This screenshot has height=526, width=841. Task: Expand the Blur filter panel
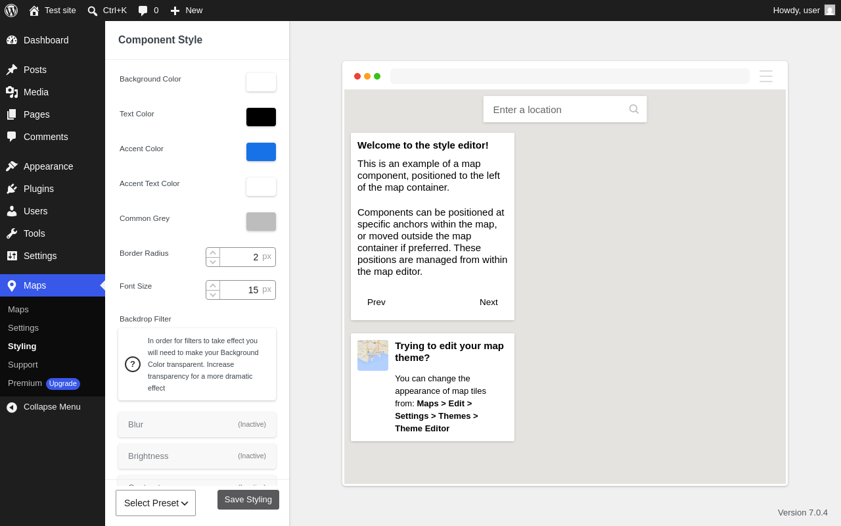197,425
